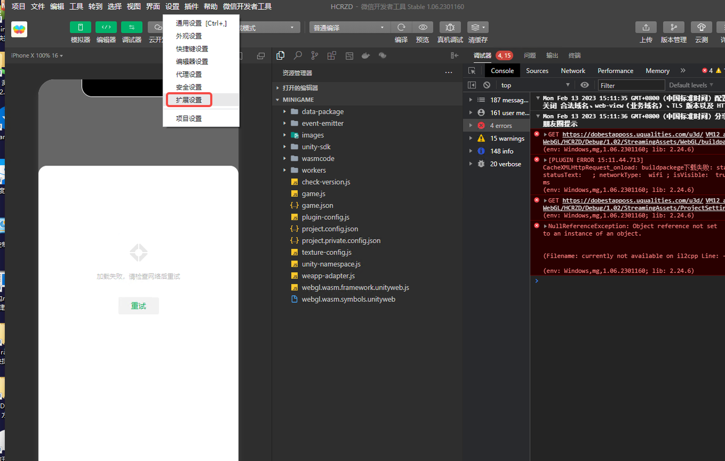The image size is (725, 461).
Task: Open plugin-config.js file
Action: pyautogui.click(x=367, y=217)
